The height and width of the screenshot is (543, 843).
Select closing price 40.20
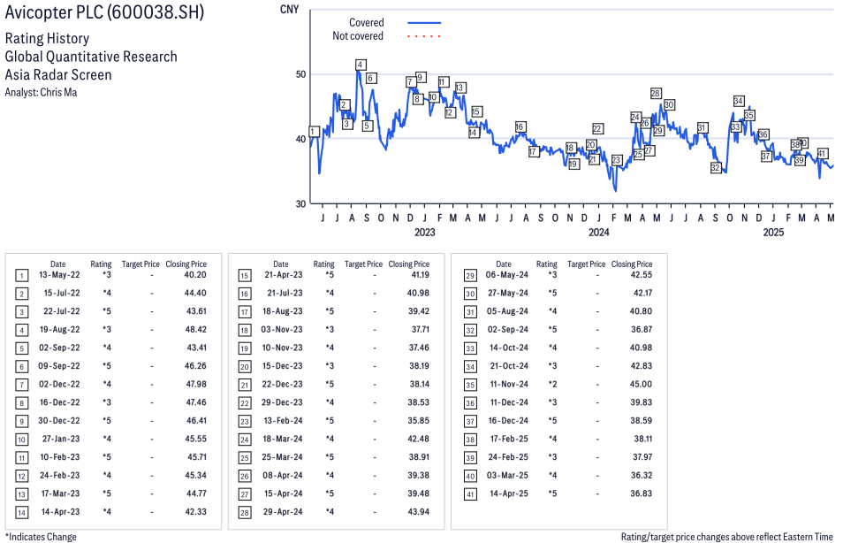(x=195, y=275)
